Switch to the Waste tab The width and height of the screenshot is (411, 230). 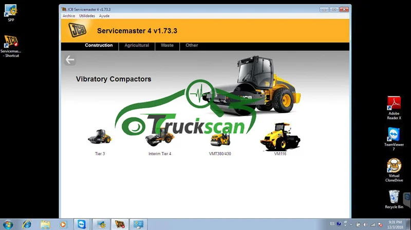point(167,45)
